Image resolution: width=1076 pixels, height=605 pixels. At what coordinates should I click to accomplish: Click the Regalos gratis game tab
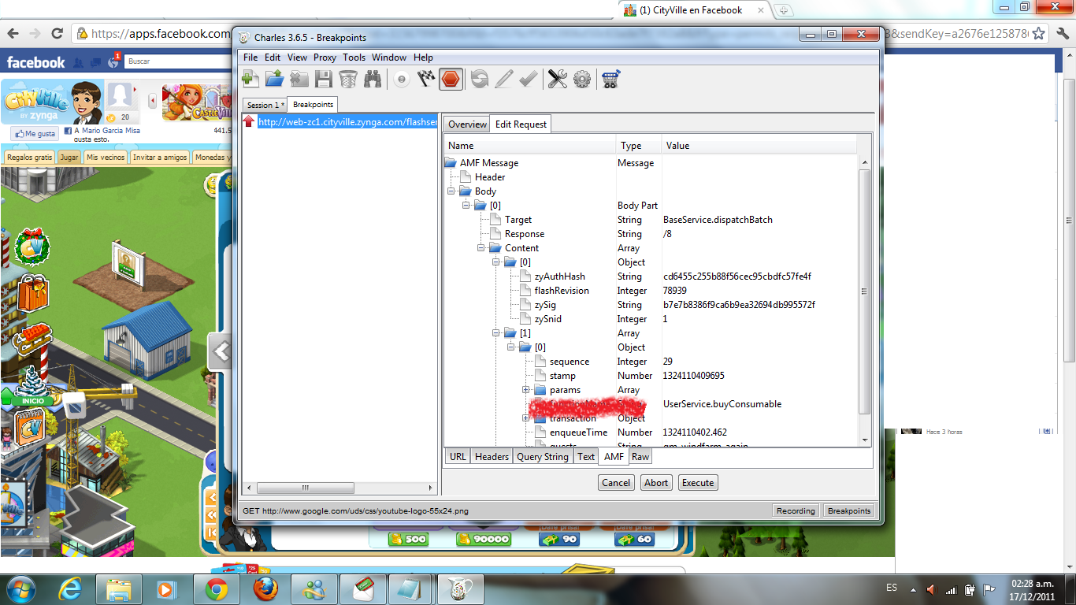click(29, 157)
